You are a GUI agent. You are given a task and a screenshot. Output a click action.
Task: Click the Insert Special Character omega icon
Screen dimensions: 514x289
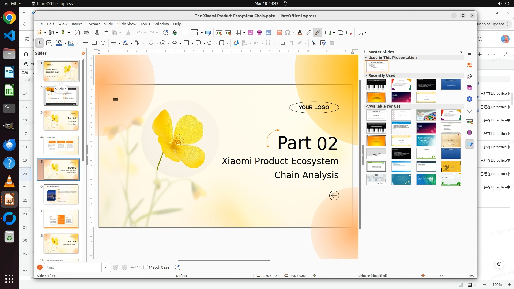[x=288, y=32]
